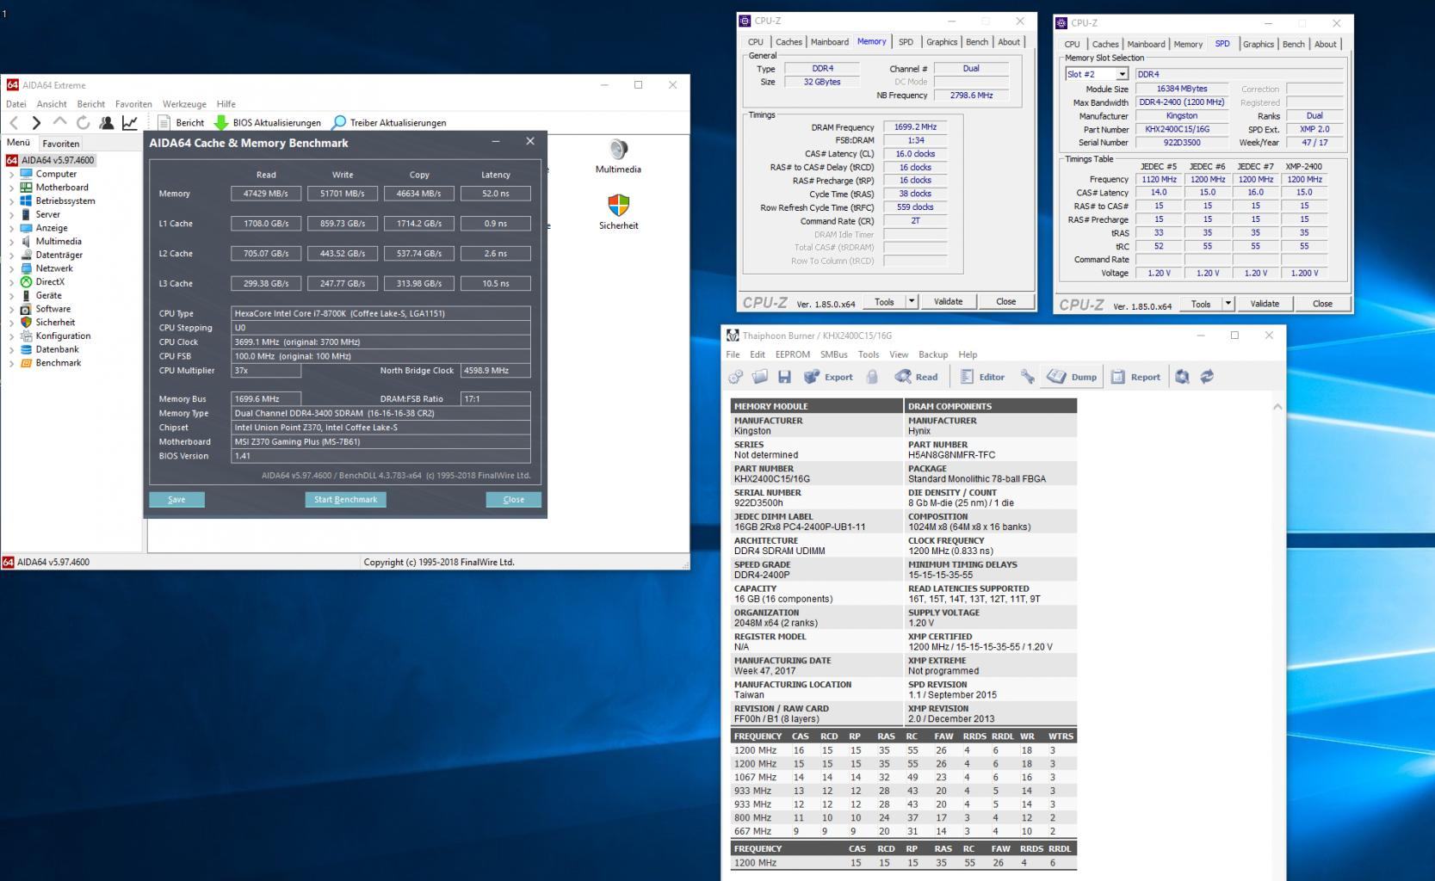Click Validate in CPU-Z Memory window

(949, 302)
